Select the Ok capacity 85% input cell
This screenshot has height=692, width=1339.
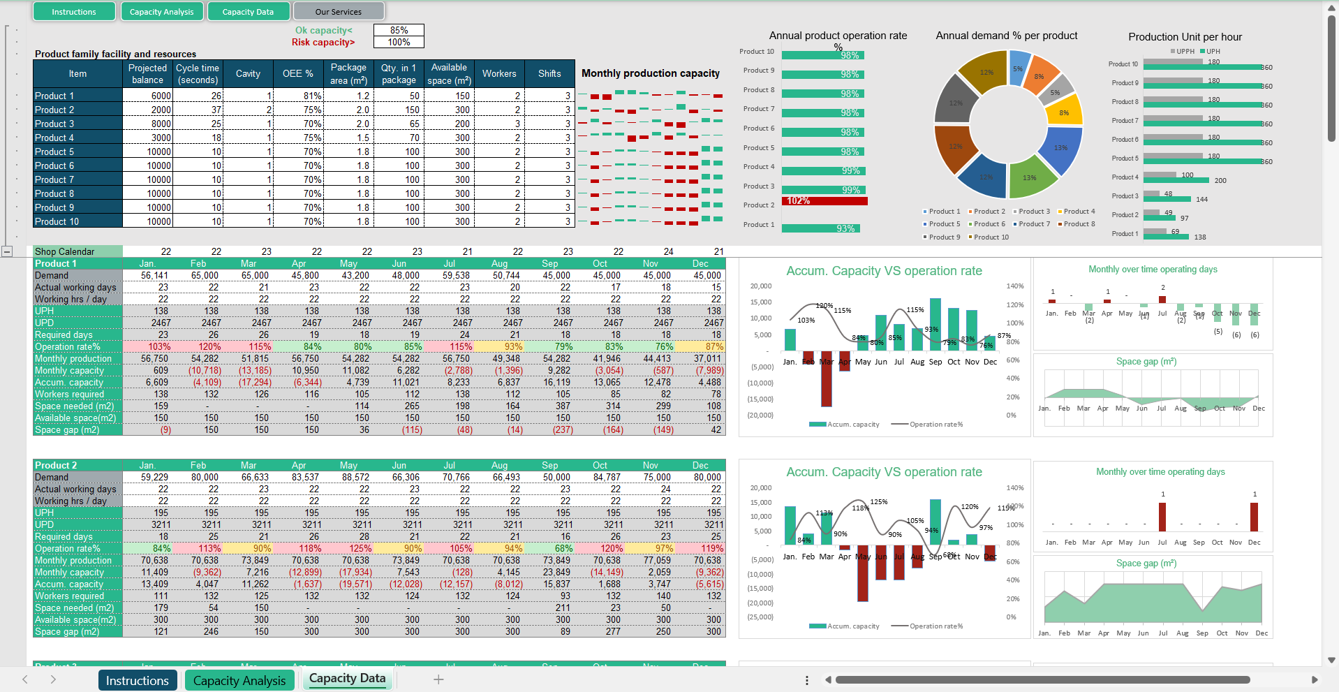click(x=399, y=30)
